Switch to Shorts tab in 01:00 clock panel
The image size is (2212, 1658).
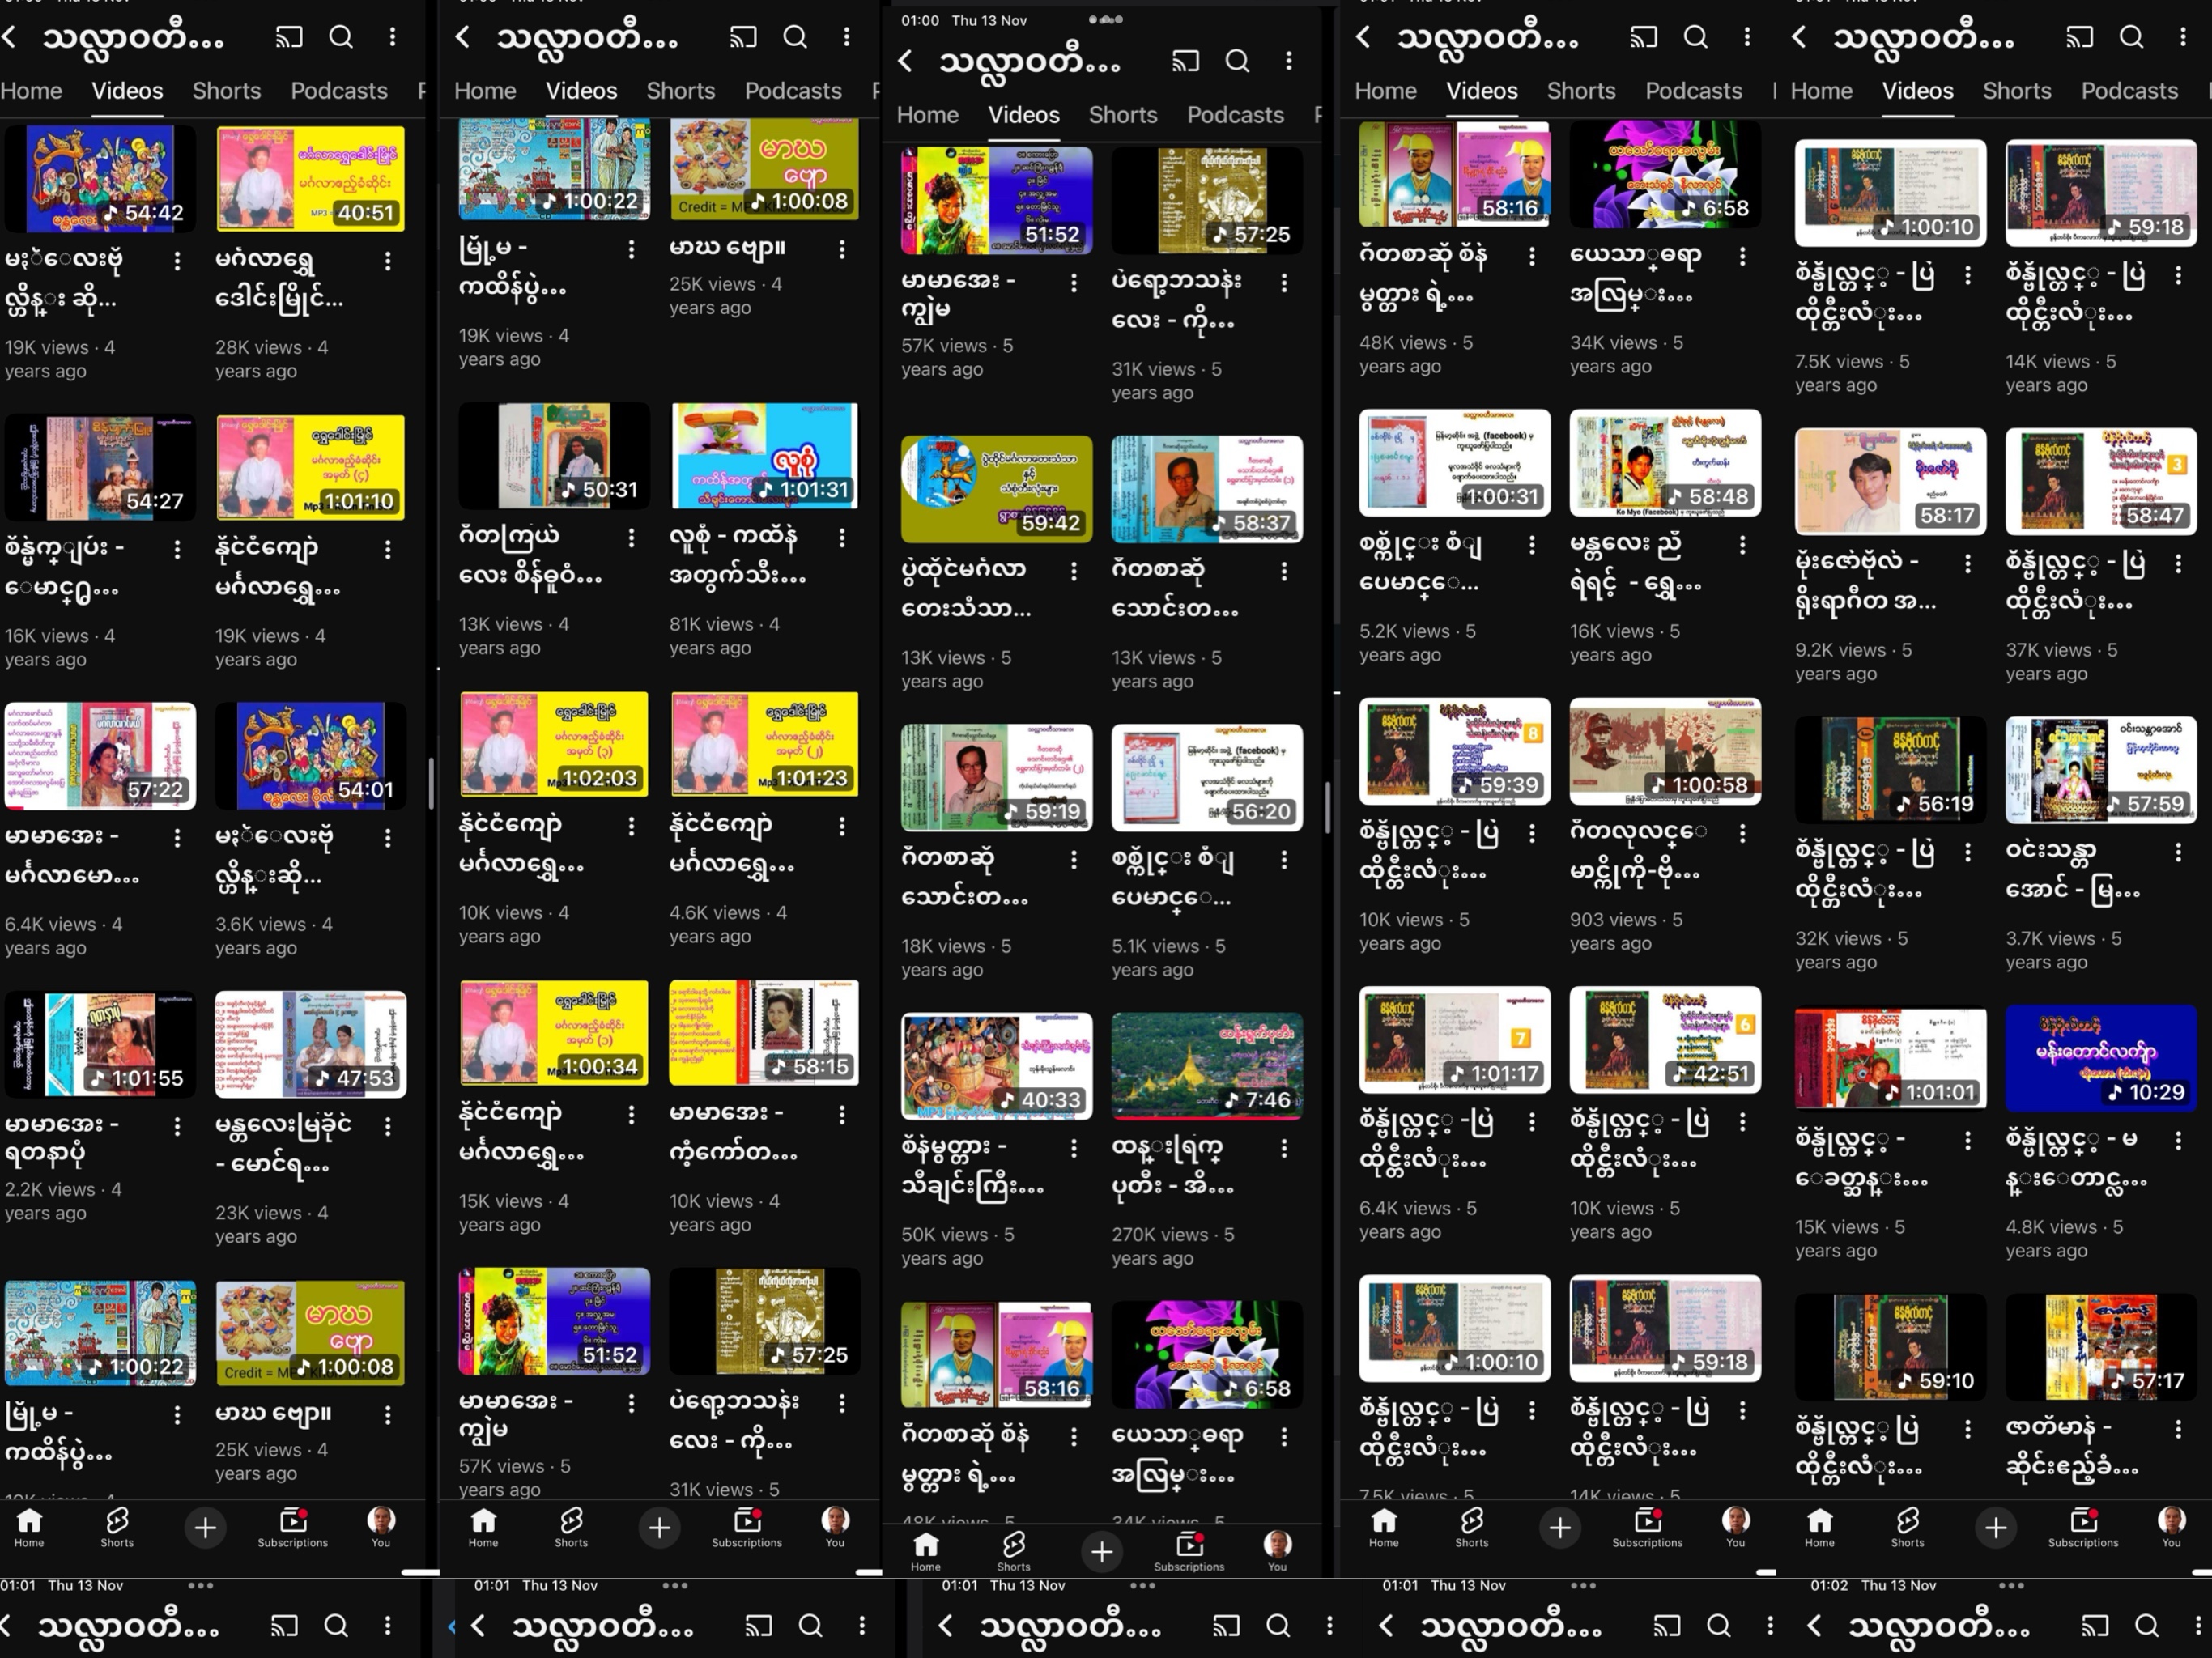coord(1122,115)
